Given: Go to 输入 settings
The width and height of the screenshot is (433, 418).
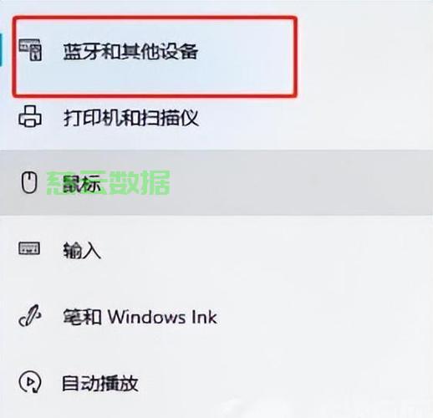Looking at the screenshot, I should point(82,250).
